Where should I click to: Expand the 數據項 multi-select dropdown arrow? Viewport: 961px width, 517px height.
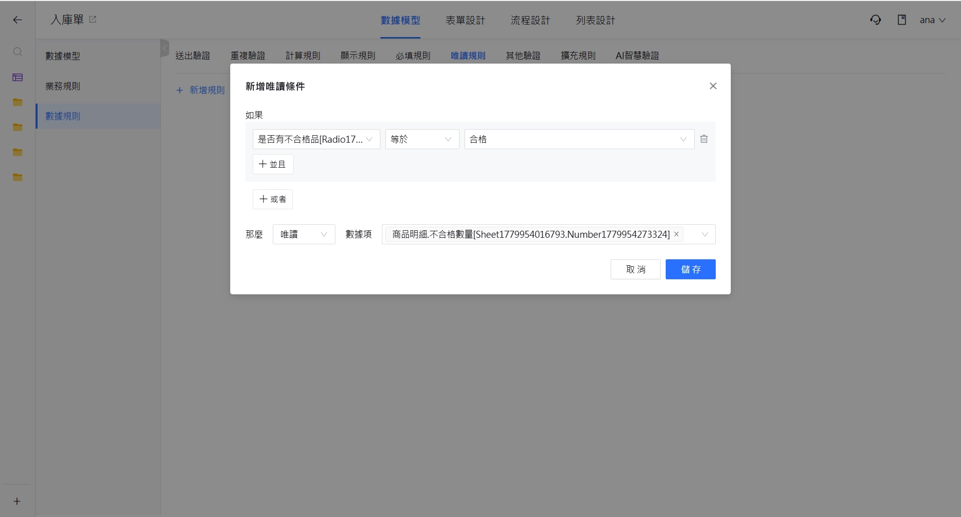click(705, 234)
